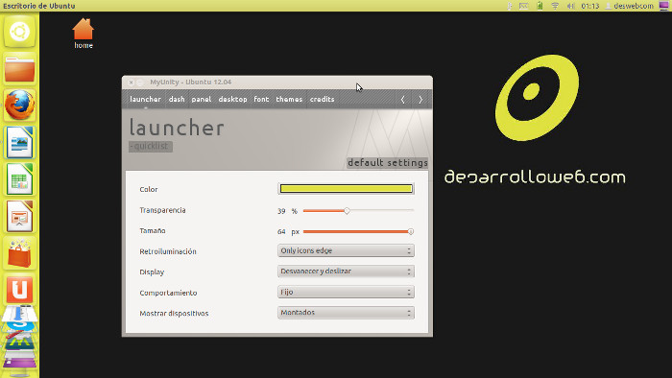Click the next arrow in MyUnity tabs
The height and width of the screenshot is (378, 672).
(420, 100)
